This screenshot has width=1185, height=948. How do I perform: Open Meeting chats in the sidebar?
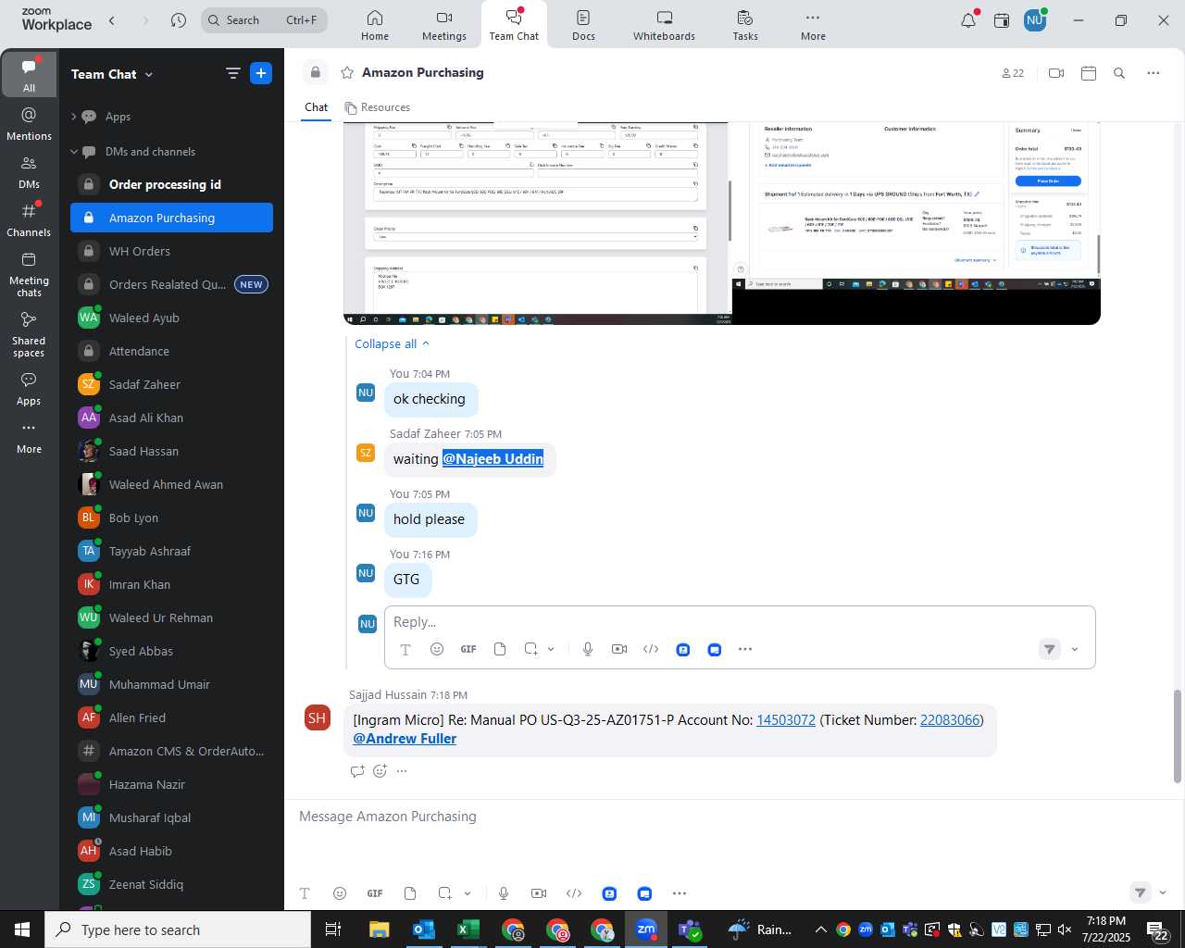pos(29,274)
